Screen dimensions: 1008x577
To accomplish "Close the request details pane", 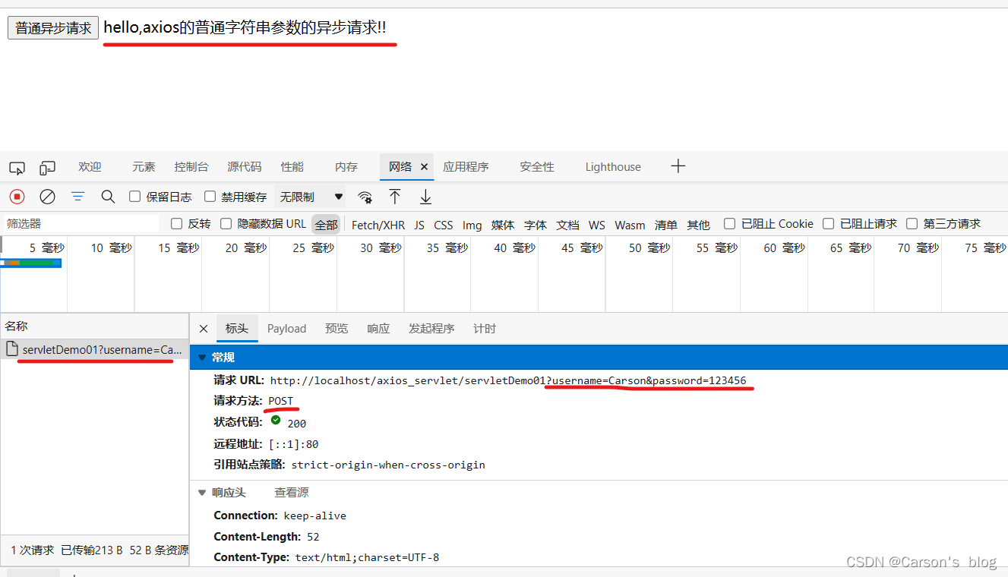I will pyautogui.click(x=204, y=329).
